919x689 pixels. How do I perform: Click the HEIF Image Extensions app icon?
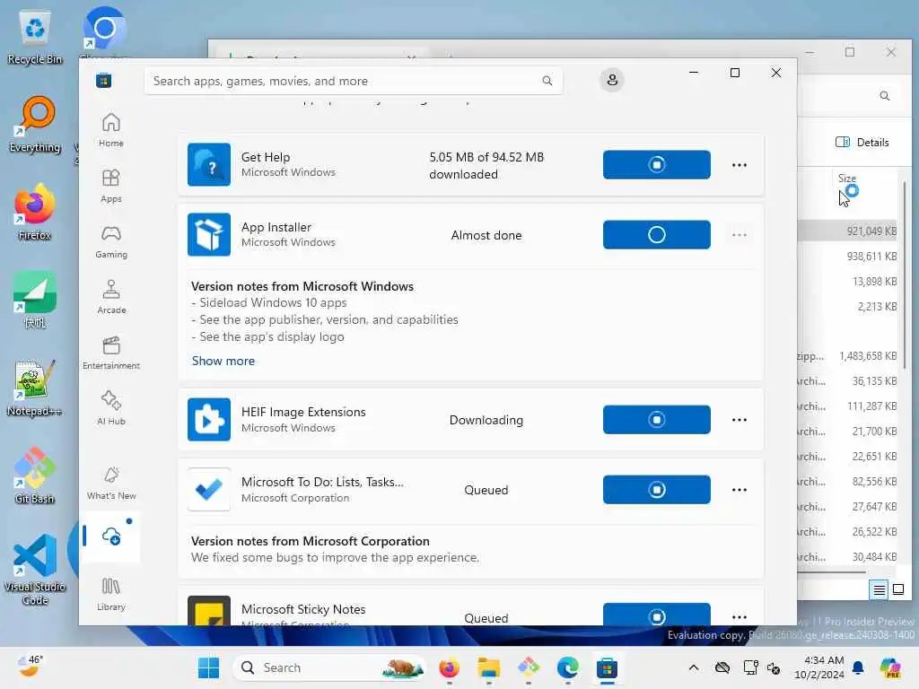pos(209,420)
